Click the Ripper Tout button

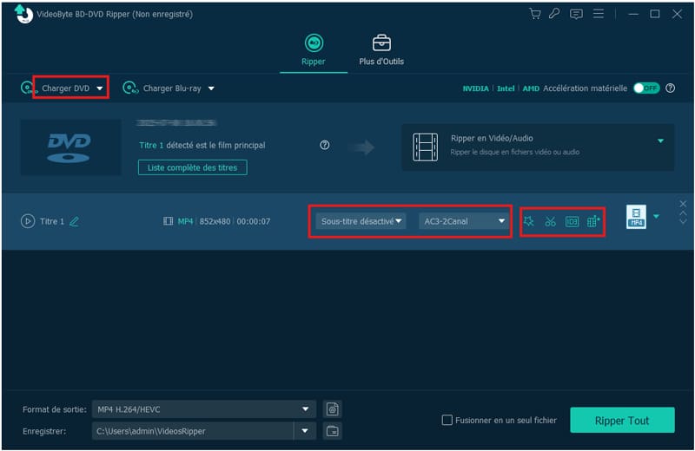[621, 421]
